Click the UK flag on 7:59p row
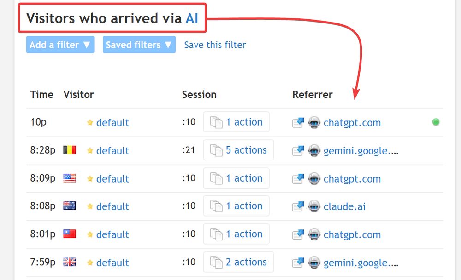 (70, 262)
